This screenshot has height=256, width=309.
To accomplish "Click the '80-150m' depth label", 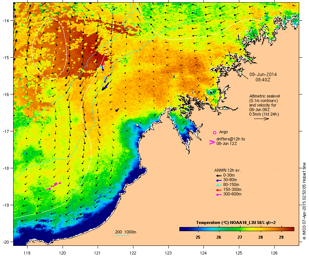I will tap(231, 185).
